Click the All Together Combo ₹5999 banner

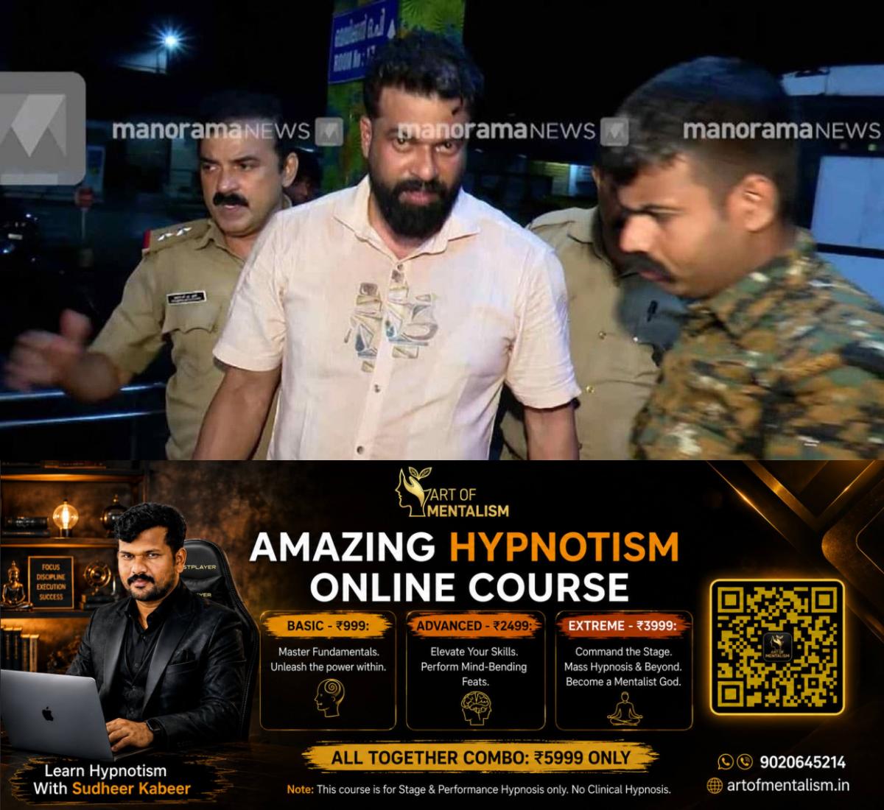pyautogui.click(x=480, y=758)
